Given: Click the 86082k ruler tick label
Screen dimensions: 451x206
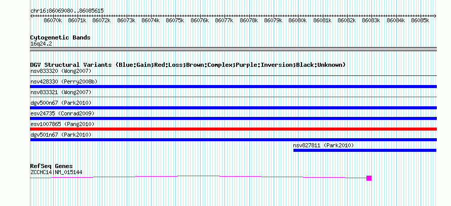Looking at the screenshot, I should (x=347, y=21).
